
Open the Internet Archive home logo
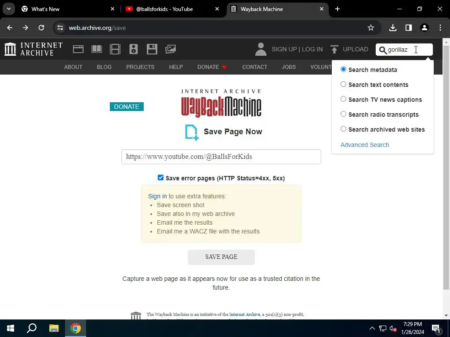pos(33,49)
